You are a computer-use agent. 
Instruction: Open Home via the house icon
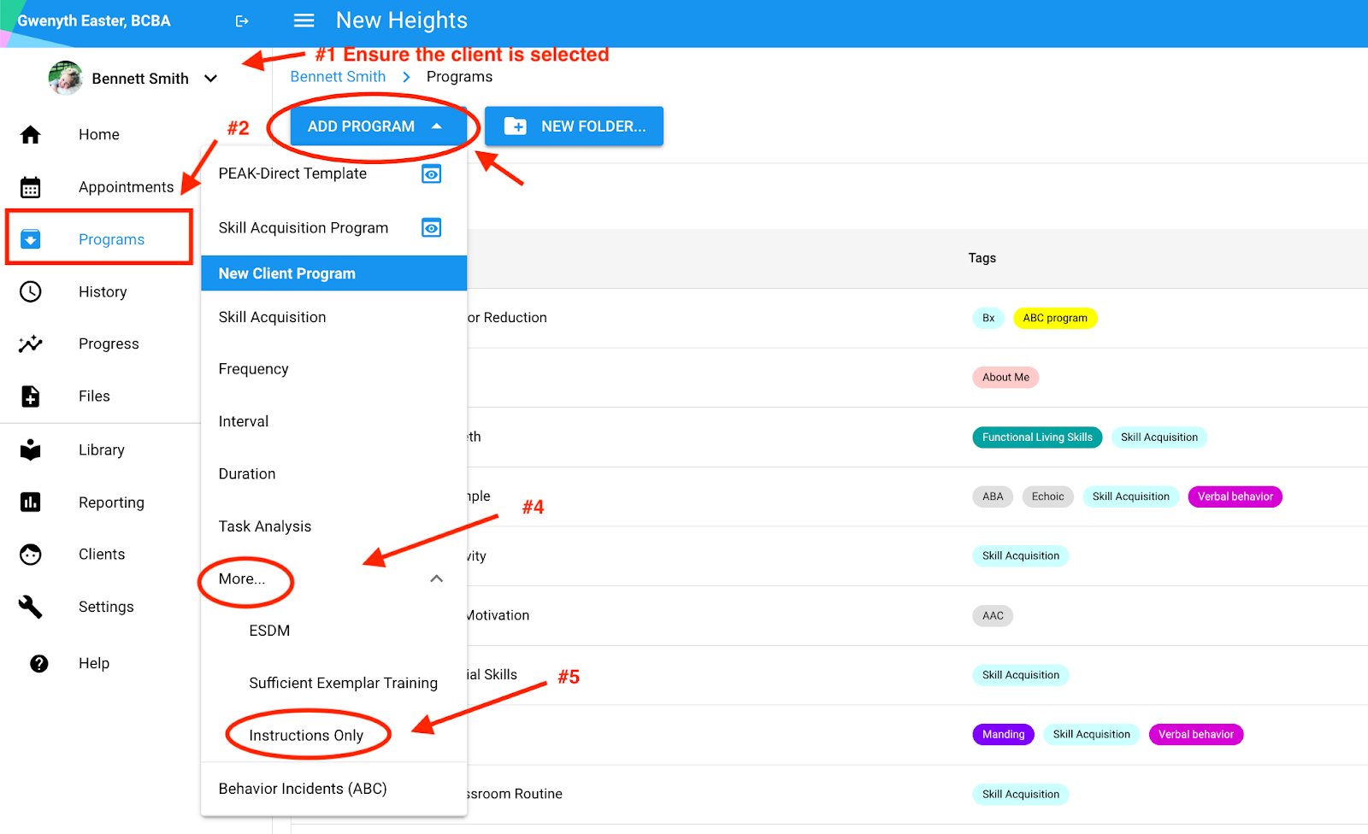point(31,135)
